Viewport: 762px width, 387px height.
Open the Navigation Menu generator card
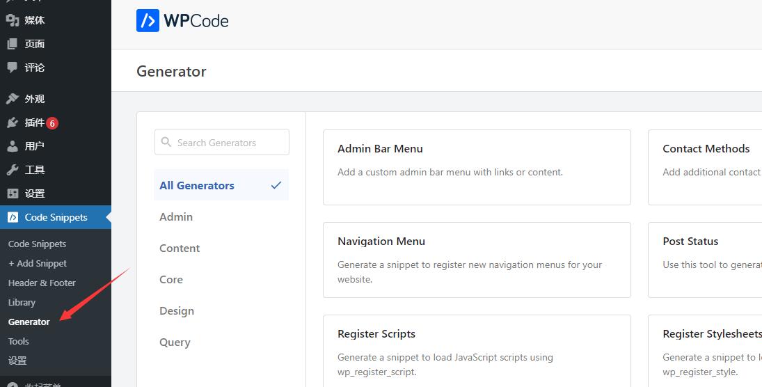[x=477, y=260]
